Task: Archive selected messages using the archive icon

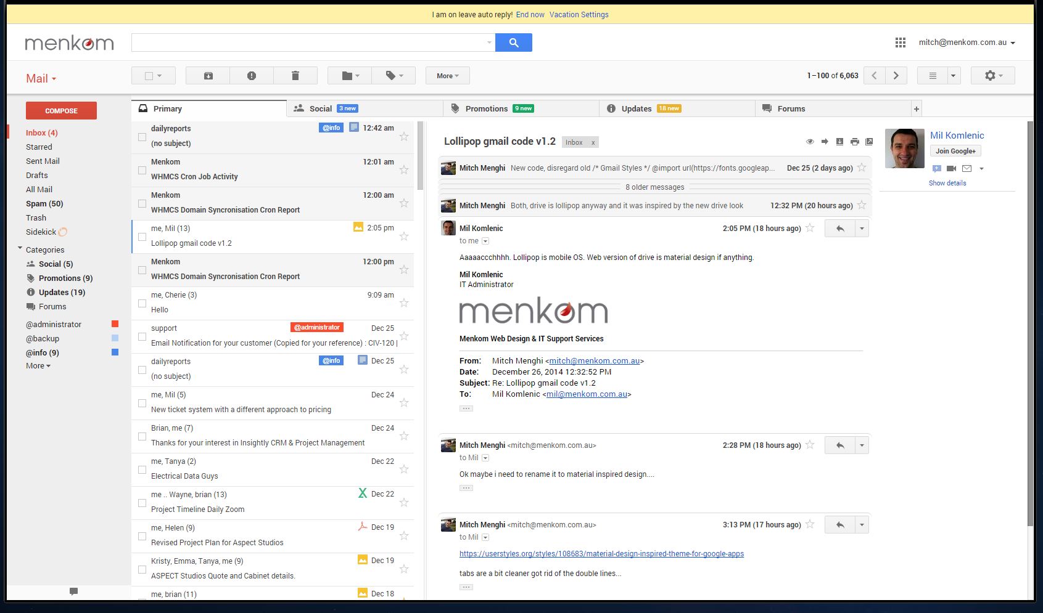Action: 207,75
